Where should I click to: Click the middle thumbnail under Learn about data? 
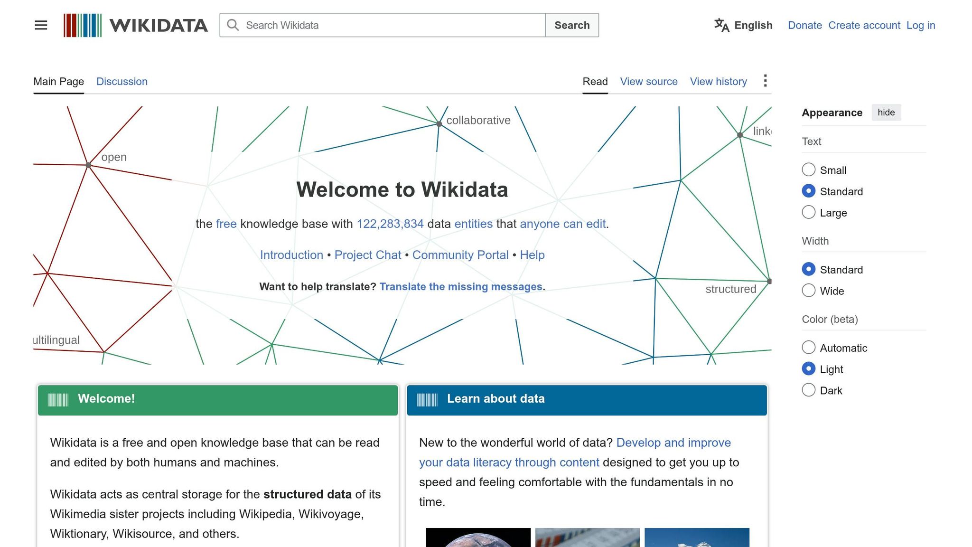tap(588, 538)
